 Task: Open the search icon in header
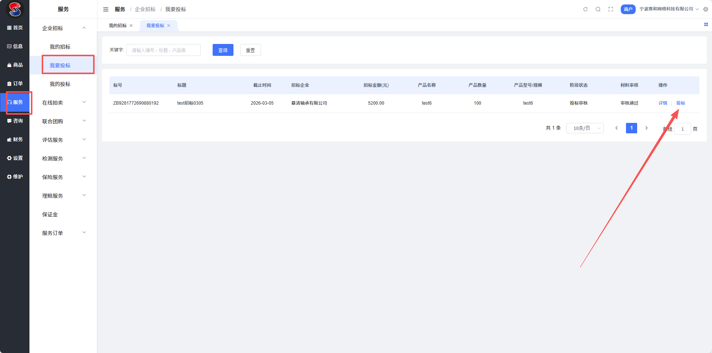tap(598, 9)
